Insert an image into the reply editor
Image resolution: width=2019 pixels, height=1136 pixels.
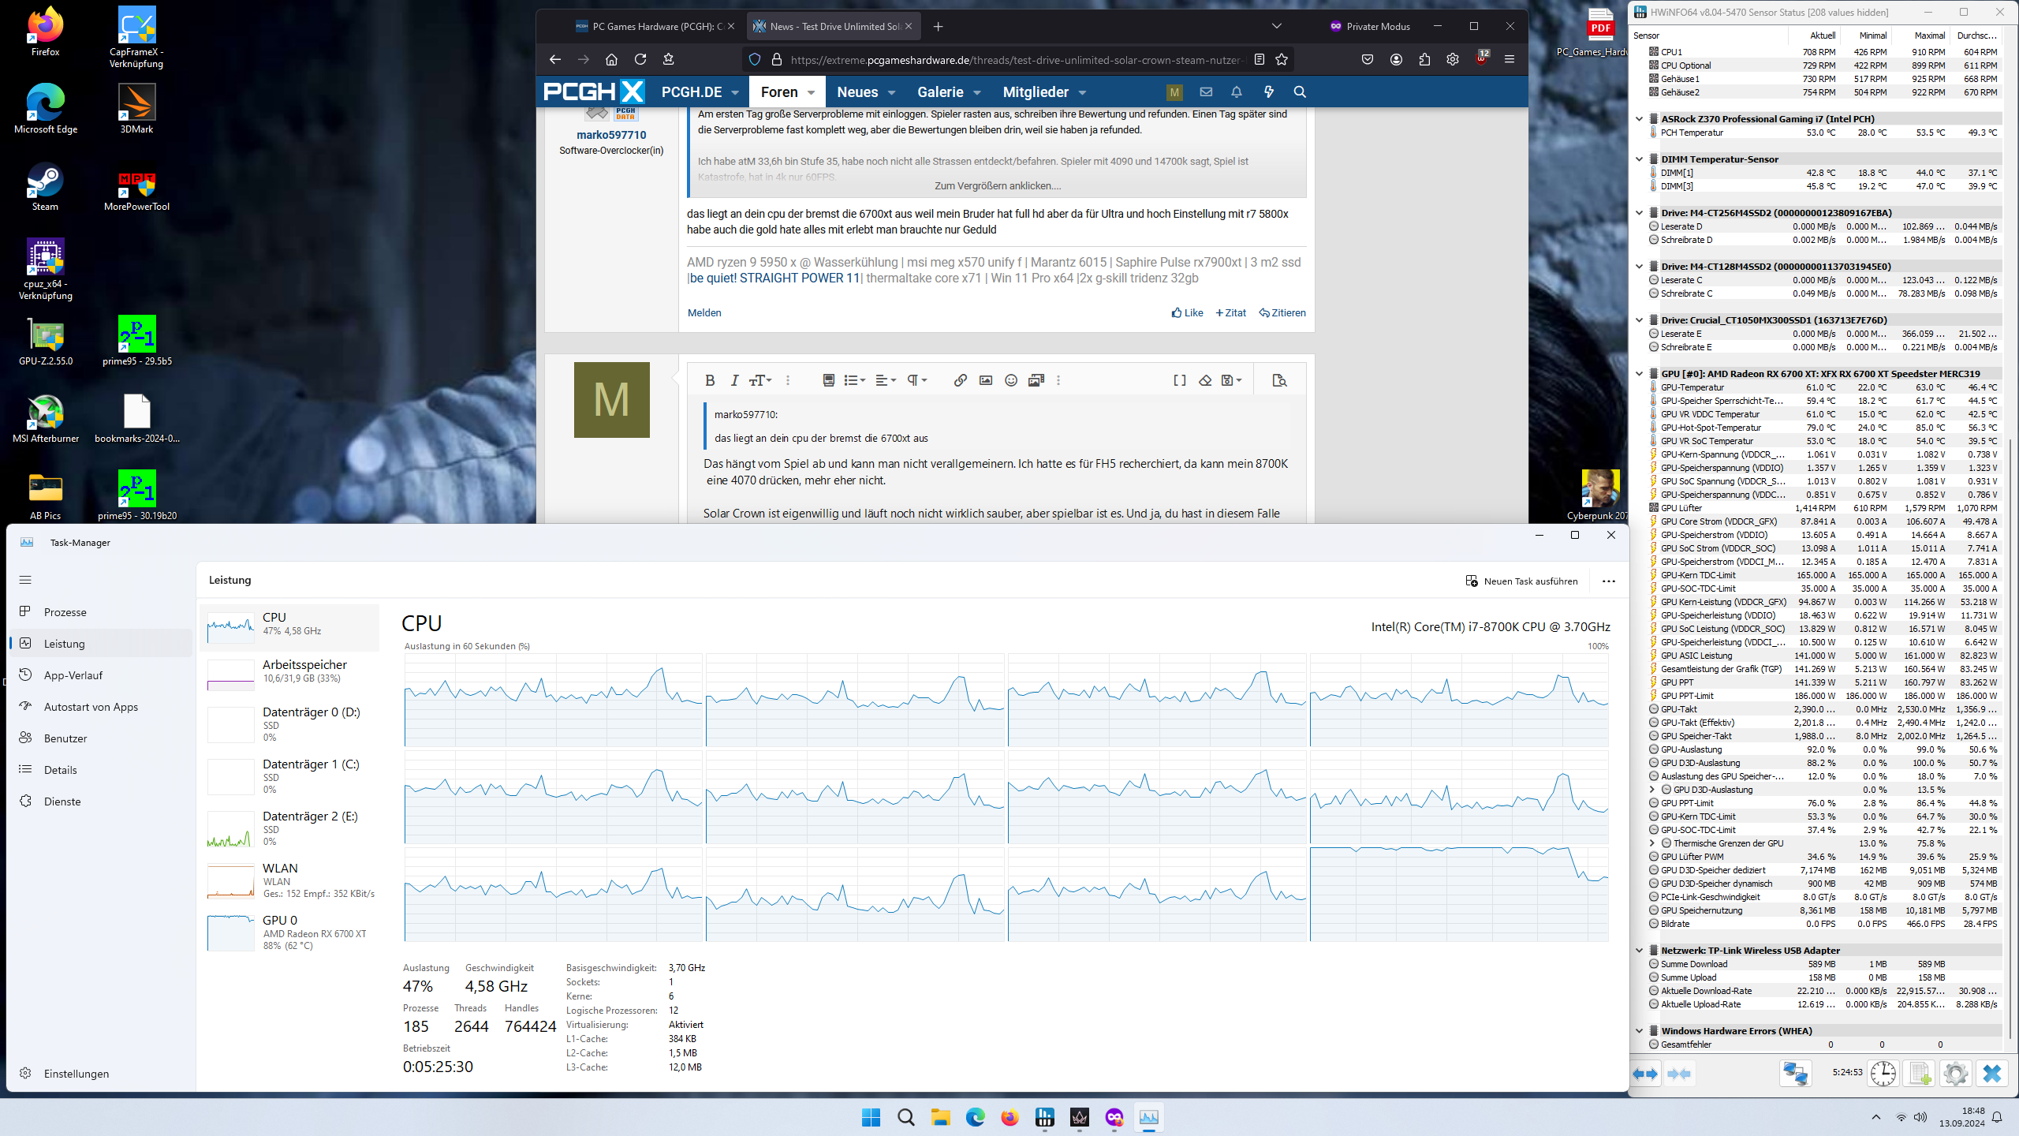pos(985,379)
